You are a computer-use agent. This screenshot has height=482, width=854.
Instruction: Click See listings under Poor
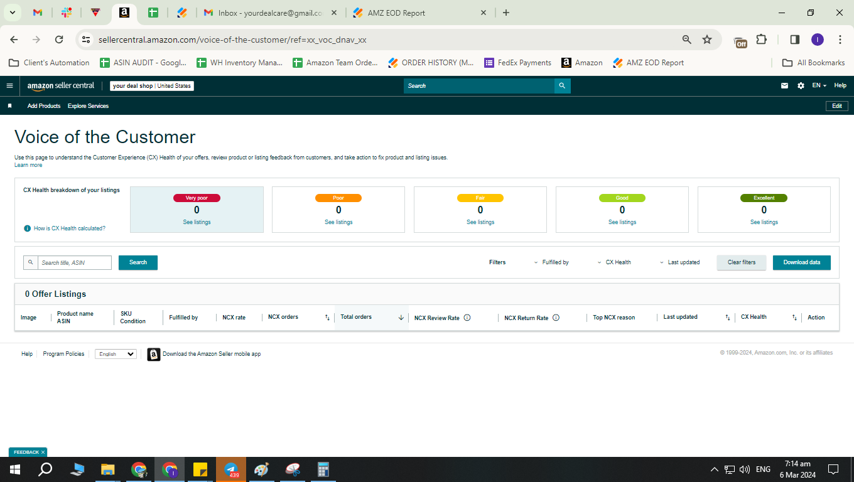pyautogui.click(x=338, y=222)
